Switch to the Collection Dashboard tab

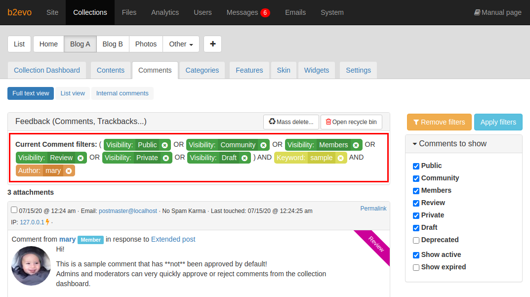click(46, 70)
